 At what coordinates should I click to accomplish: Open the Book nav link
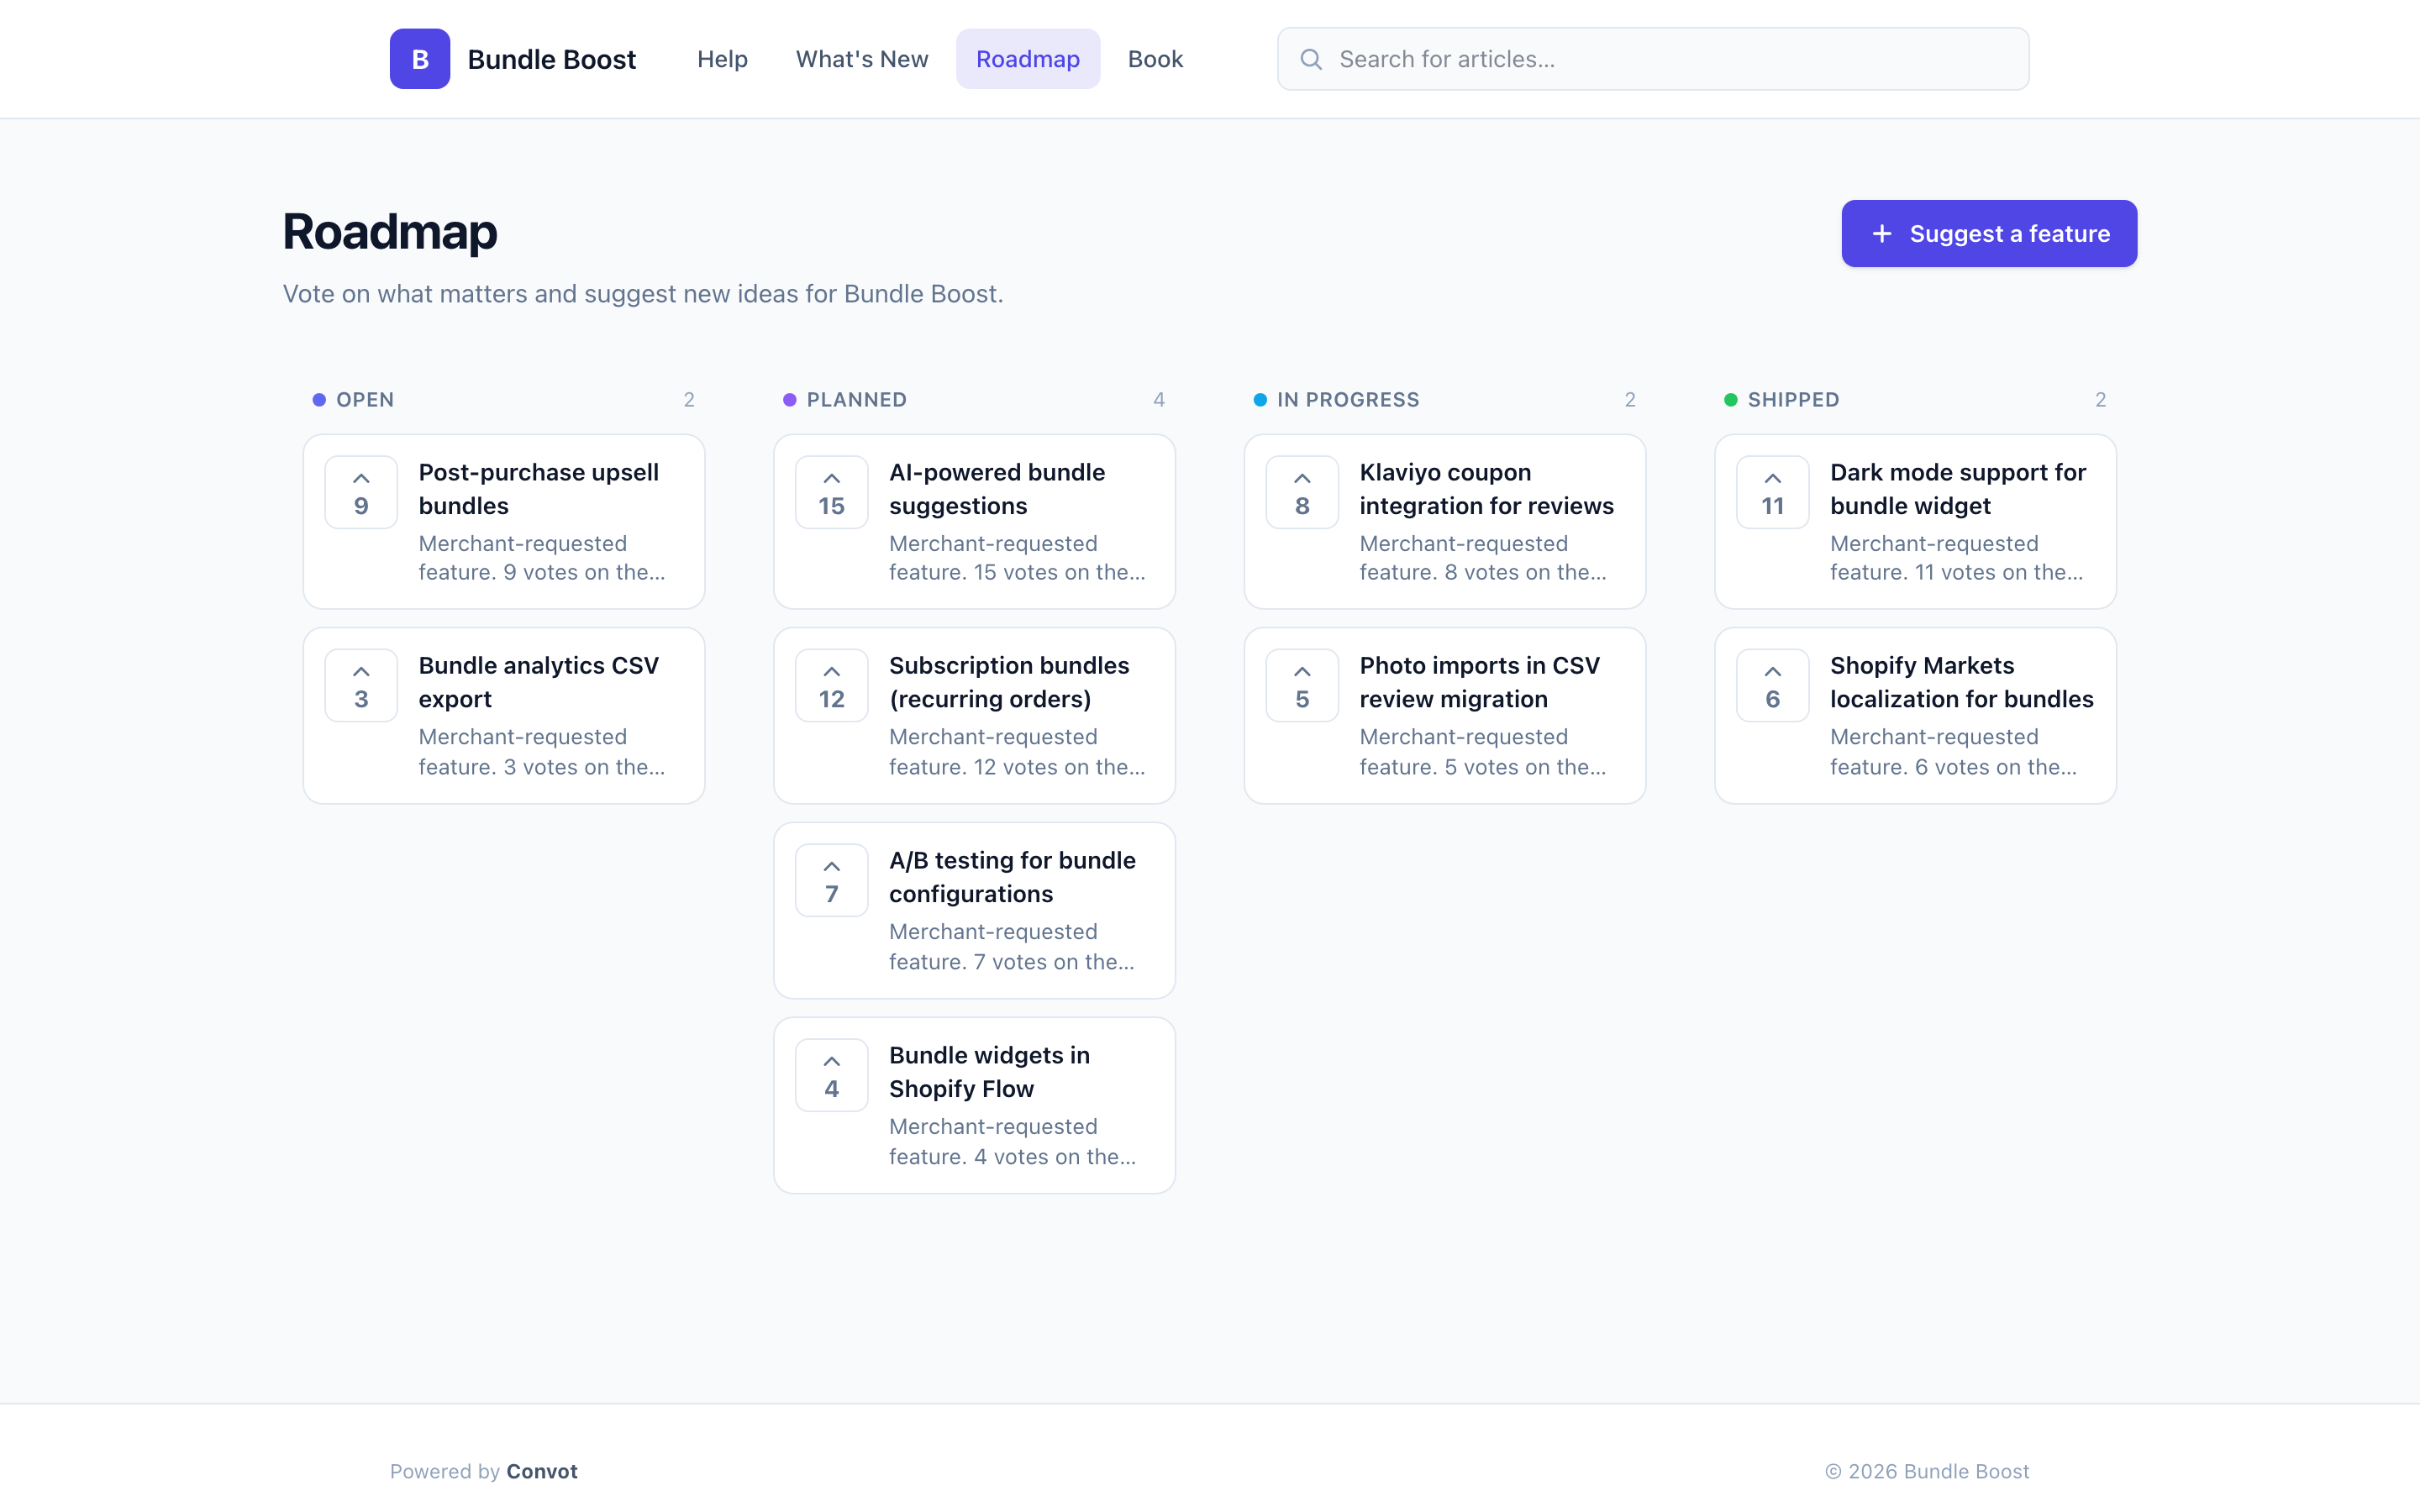point(1155,59)
